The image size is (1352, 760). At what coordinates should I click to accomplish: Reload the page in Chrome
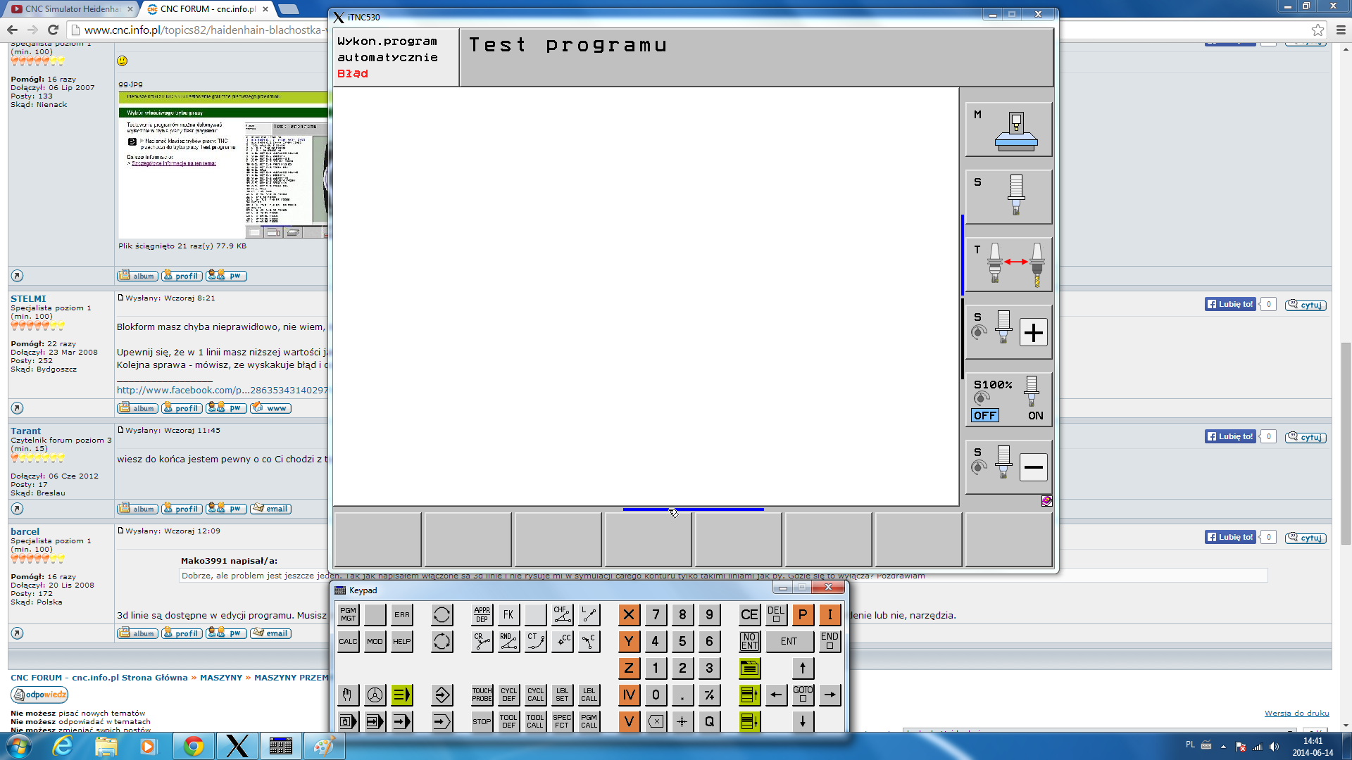coord(53,30)
